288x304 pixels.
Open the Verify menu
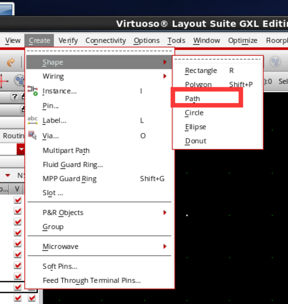tap(68, 41)
